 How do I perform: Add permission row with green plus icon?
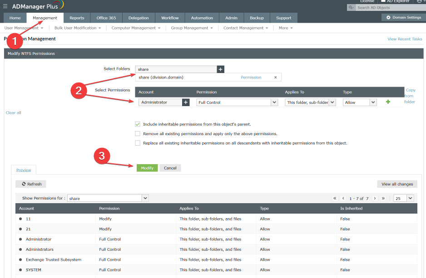click(x=388, y=102)
